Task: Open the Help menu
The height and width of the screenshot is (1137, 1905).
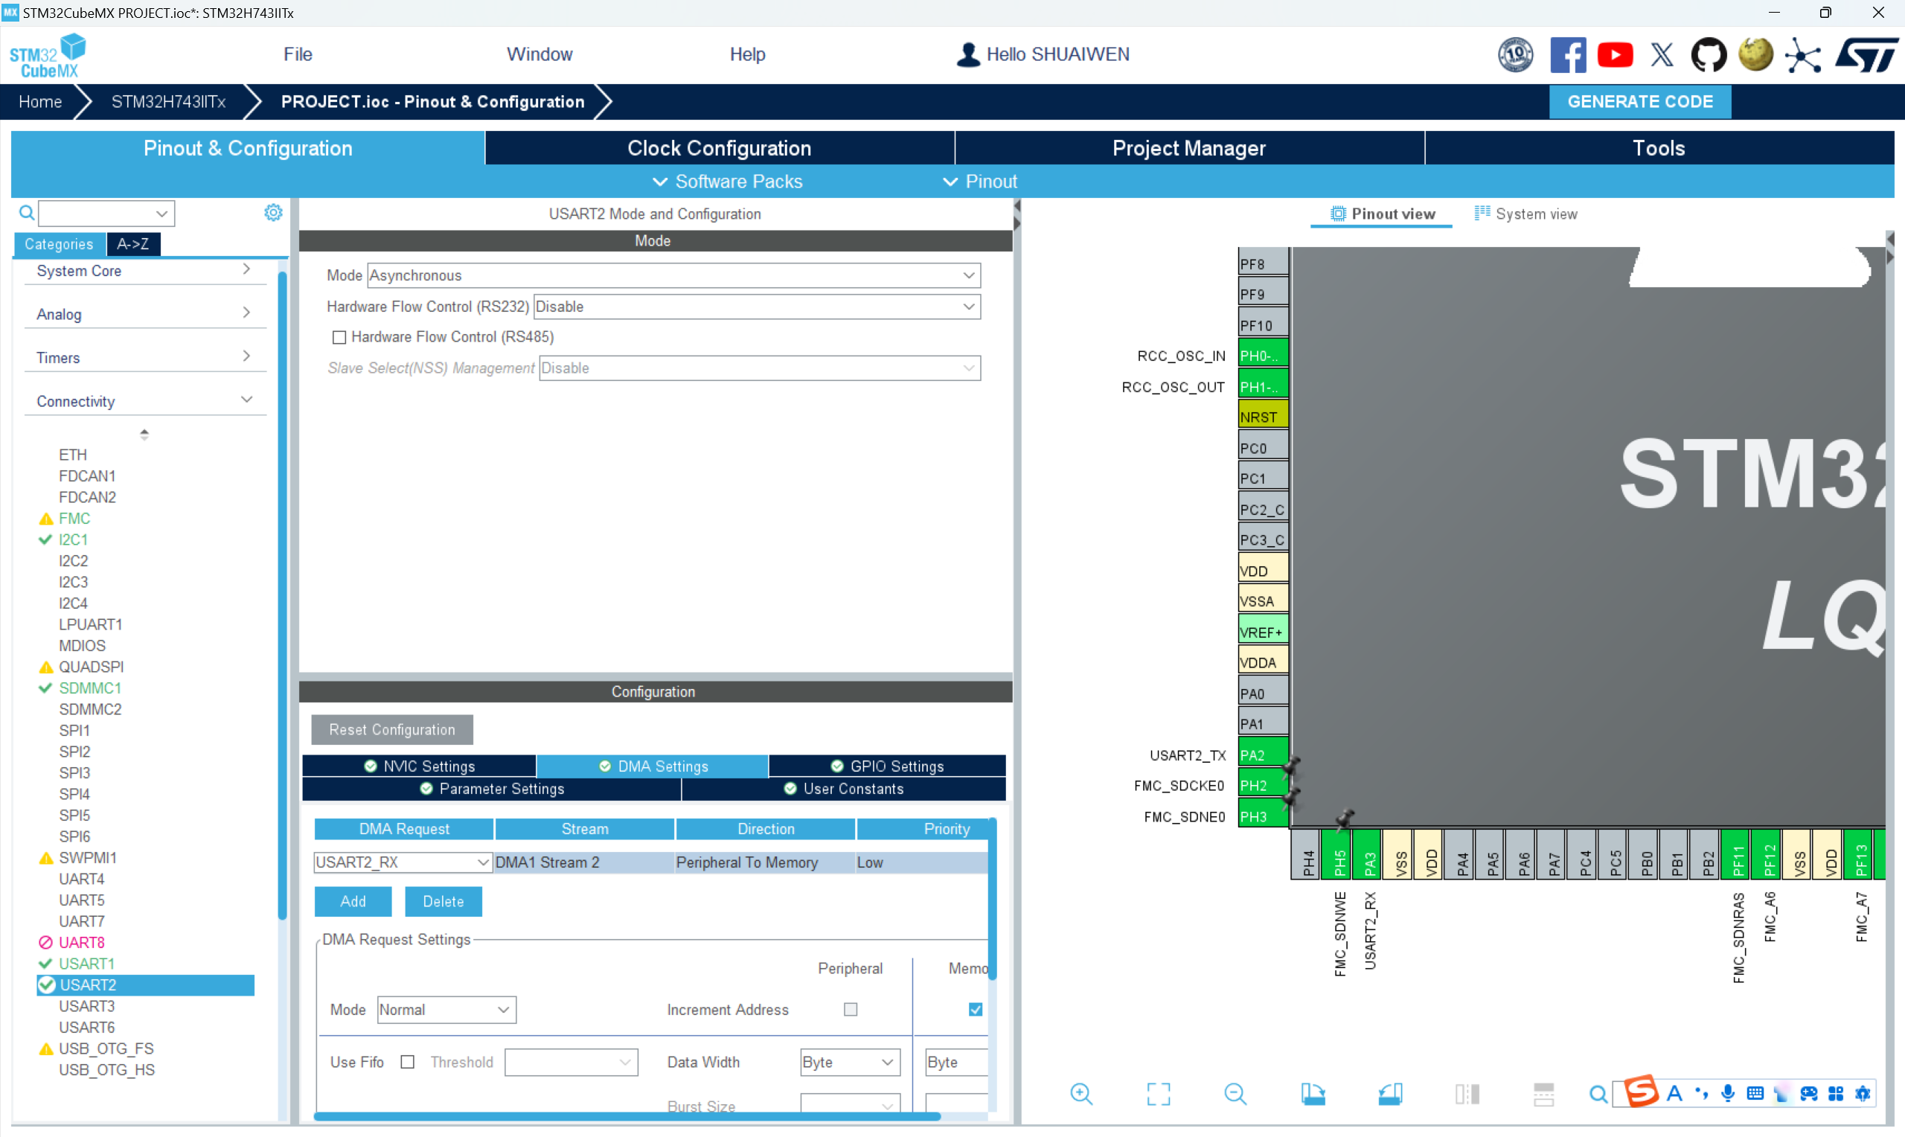Action: point(747,54)
